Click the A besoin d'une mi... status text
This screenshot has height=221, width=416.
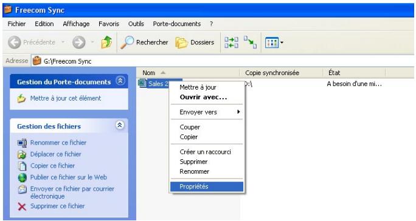[x=354, y=84]
